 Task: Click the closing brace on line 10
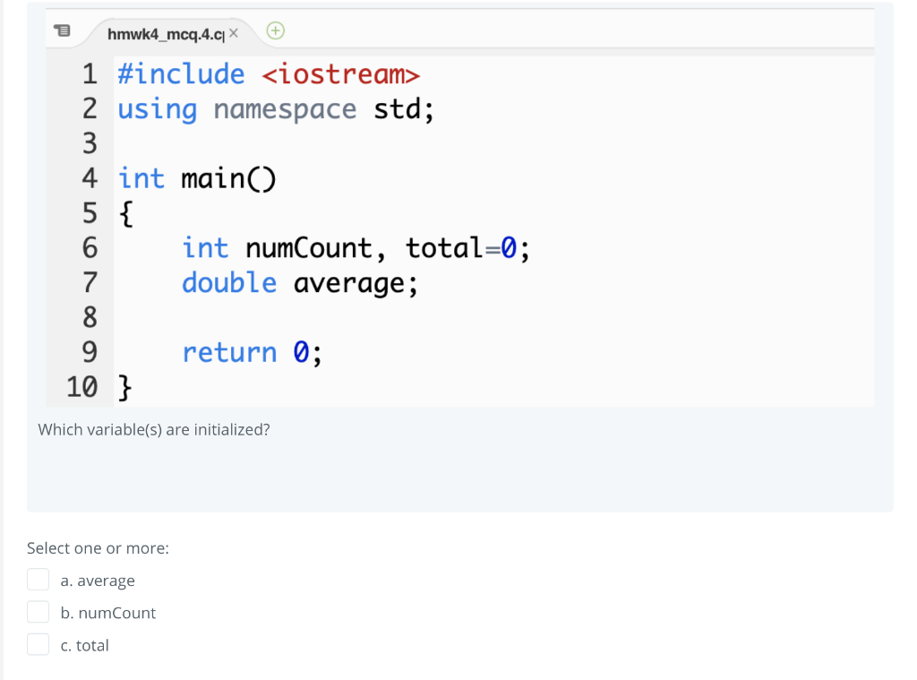click(x=123, y=387)
